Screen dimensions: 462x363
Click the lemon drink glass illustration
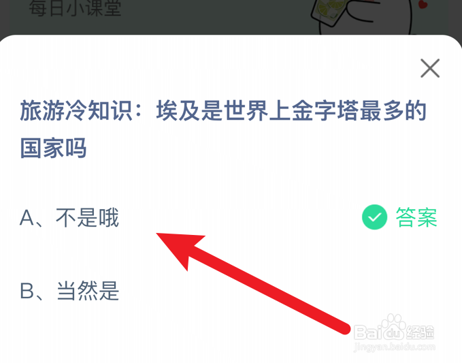point(329,13)
